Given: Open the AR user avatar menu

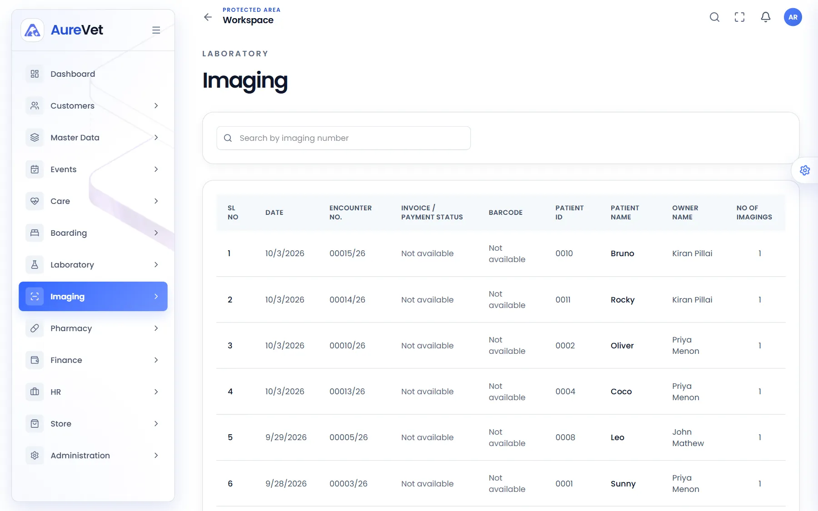Looking at the screenshot, I should [x=793, y=17].
